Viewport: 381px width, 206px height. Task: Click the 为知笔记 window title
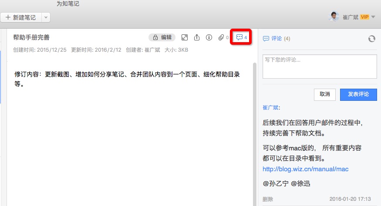click(x=68, y=3)
